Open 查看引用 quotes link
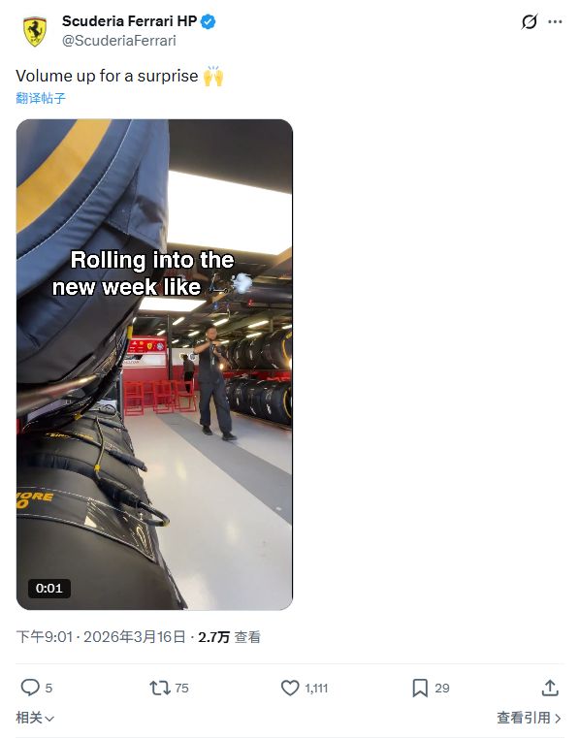The height and width of the screenshot is (738, 580). pyautogui.click(x=530, y=718)
